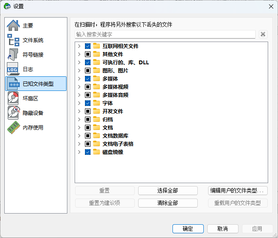The image size is (278, 238).
Task: Click the folder icon of 互联网相关文件
Action: 97,46
